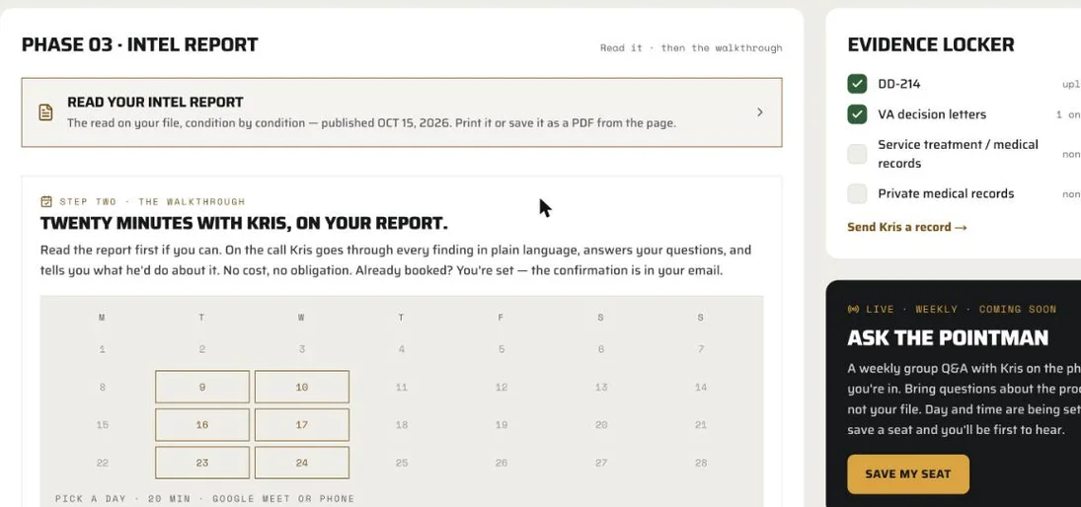Image resolution: width=1081 pixels, height=507 pixels.
Task: Click the PHASE 03 · INTEL REPORT heading
Action: [140, 44]
